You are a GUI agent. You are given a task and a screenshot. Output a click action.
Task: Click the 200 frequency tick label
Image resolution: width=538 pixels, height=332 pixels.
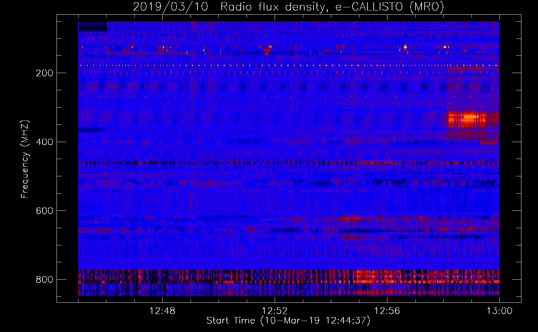coord(45,73)
